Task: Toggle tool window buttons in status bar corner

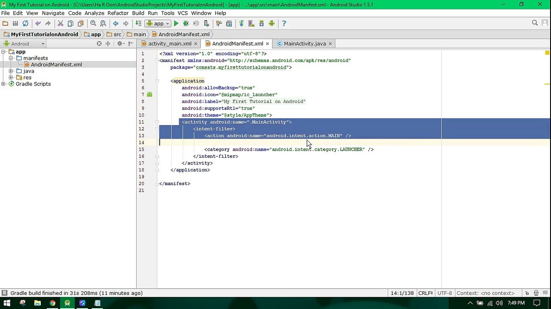Action: tap(4, 293)
